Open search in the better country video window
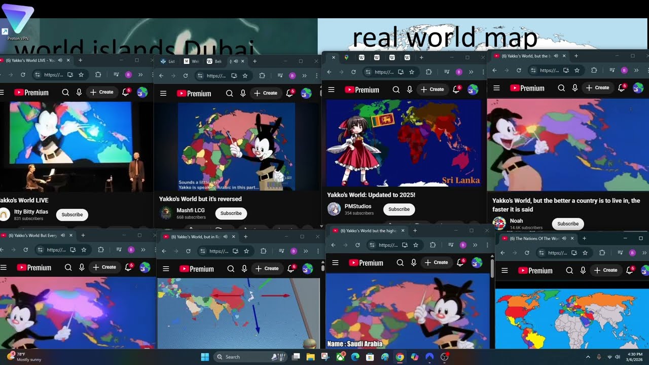The width and height of the screenshot is (649, 365). tap(561, 88)
